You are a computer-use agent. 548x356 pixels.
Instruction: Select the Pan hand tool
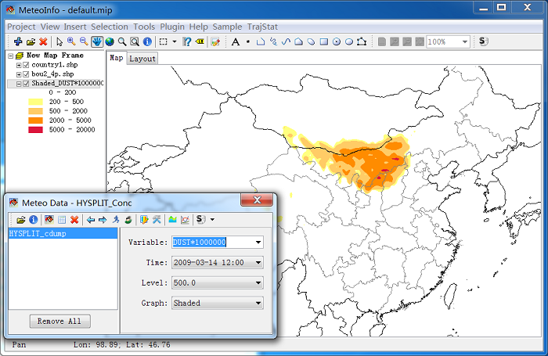97,41
